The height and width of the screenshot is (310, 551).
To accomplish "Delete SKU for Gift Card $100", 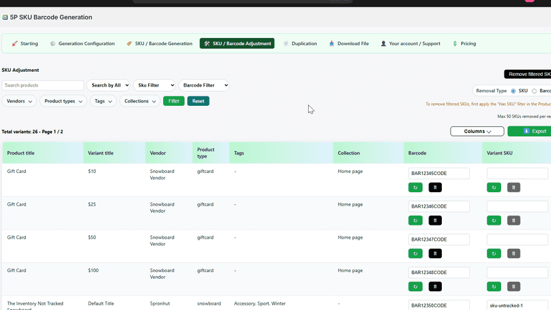I will point(513,287).
